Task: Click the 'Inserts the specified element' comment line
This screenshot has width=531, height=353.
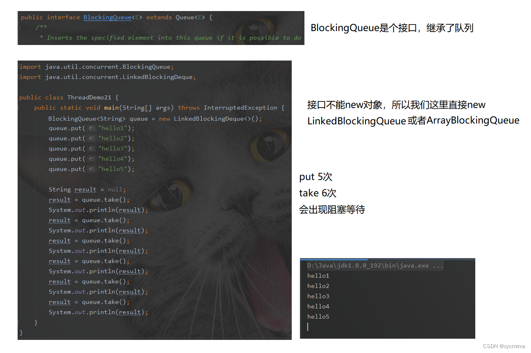Action: click(x=170, y=38)
